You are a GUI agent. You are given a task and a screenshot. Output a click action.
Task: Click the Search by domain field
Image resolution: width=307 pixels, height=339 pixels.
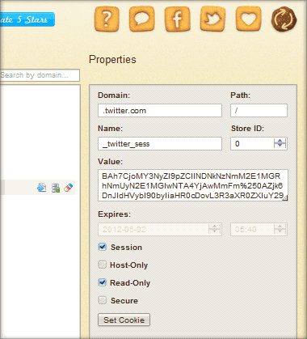[40, 75]
